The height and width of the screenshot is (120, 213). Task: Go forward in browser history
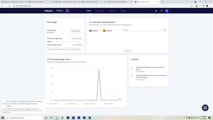point(6,6)
